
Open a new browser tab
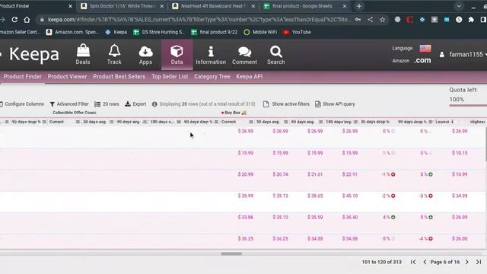point(359,6)
